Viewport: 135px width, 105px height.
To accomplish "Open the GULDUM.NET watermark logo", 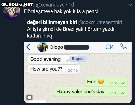I will (17, 4).
